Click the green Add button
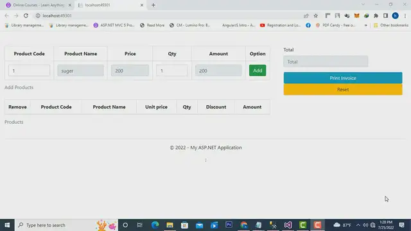Image resolution: width=411 pixels, height=231 pixels. (x=258, y=71)
